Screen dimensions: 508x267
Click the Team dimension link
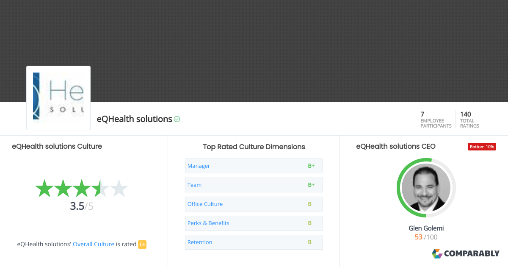click(x=194, y=185)
